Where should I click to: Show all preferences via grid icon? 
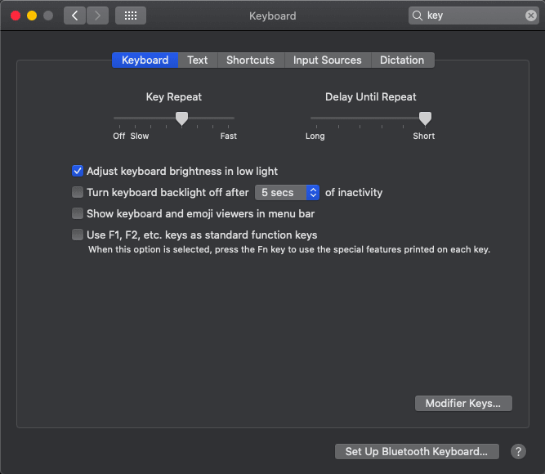(x=131, y=16)
